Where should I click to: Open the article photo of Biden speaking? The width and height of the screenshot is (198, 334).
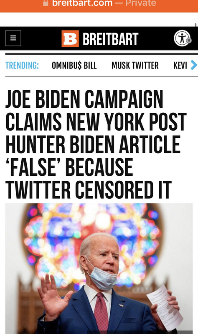(x=99, y=268)
